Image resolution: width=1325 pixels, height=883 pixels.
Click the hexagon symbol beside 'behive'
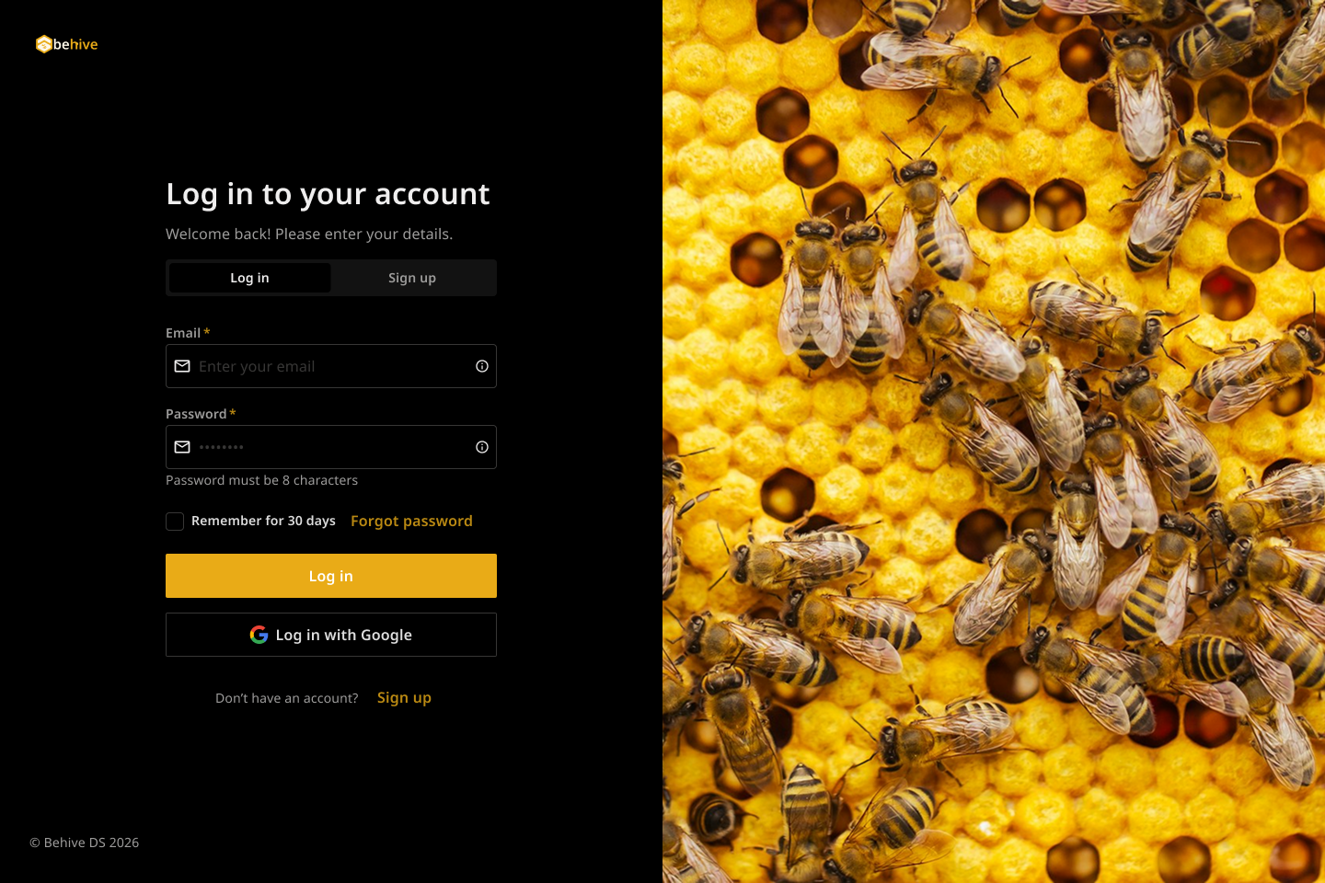pos(43,43)
